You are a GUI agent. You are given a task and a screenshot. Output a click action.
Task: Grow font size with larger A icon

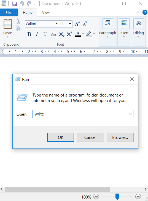click(77, 24)
